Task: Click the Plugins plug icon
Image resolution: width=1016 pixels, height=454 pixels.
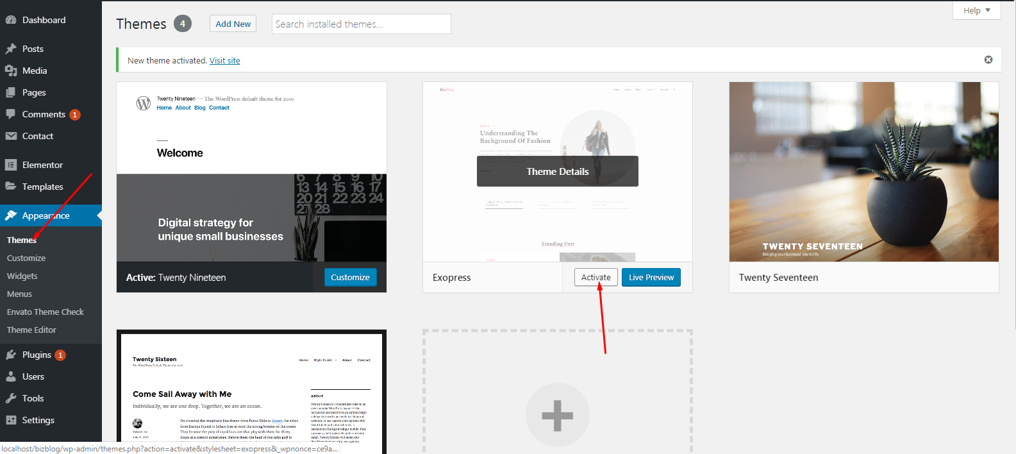Action: (11, 355)
